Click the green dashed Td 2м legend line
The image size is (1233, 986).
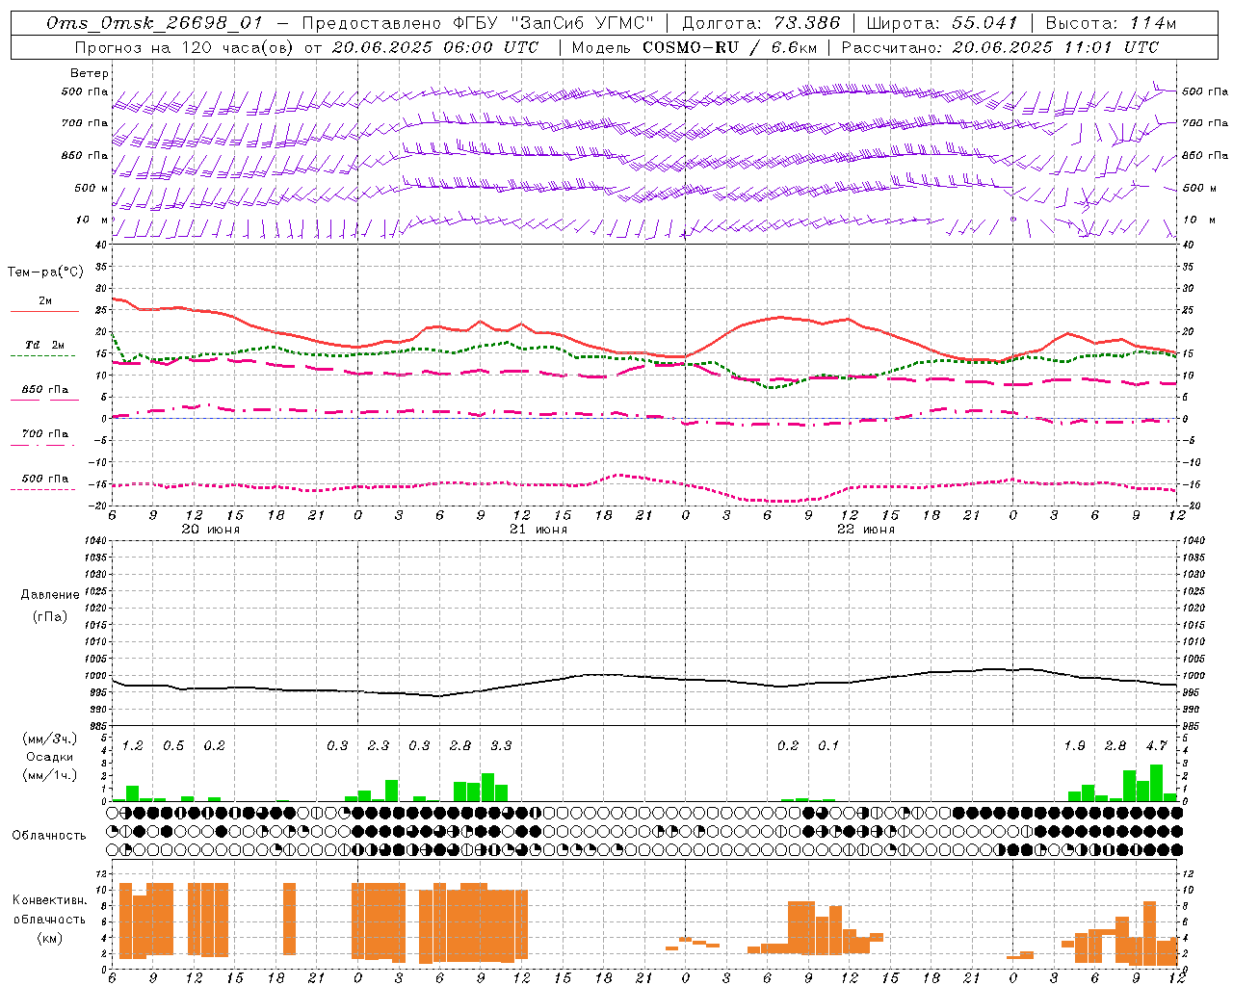(42, 356)
